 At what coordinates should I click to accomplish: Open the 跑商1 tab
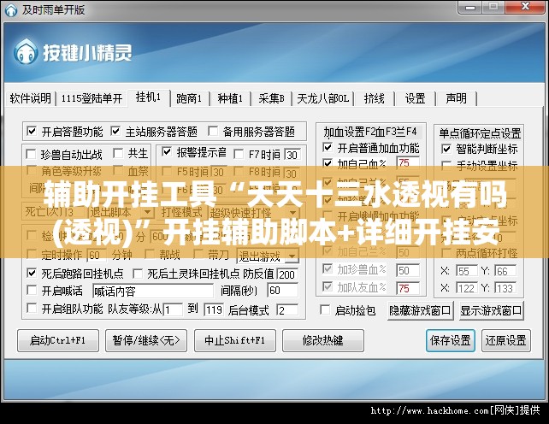(190, 98)
